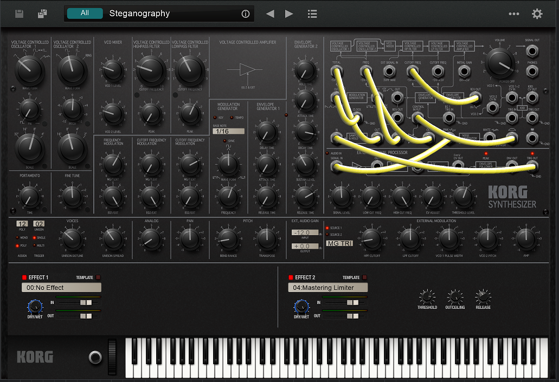Click the KBD CV OUT jack

tap(532, 98)
